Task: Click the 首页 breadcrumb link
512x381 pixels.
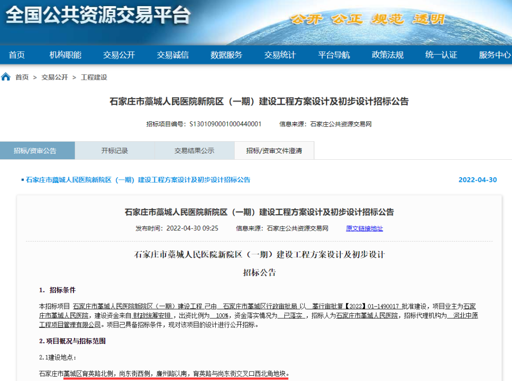Action: (22, 77)
